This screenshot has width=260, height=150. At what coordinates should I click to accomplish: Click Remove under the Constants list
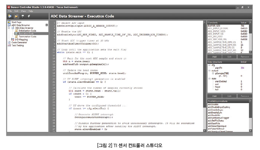coord(244,57)
